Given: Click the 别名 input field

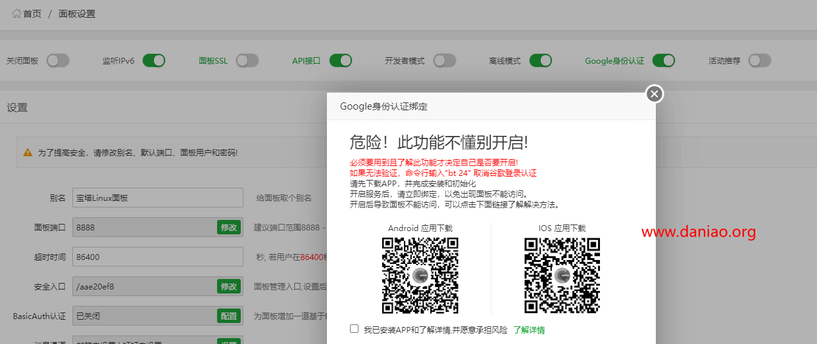Looking at the screenshot, I should click(x=158, y=198).
